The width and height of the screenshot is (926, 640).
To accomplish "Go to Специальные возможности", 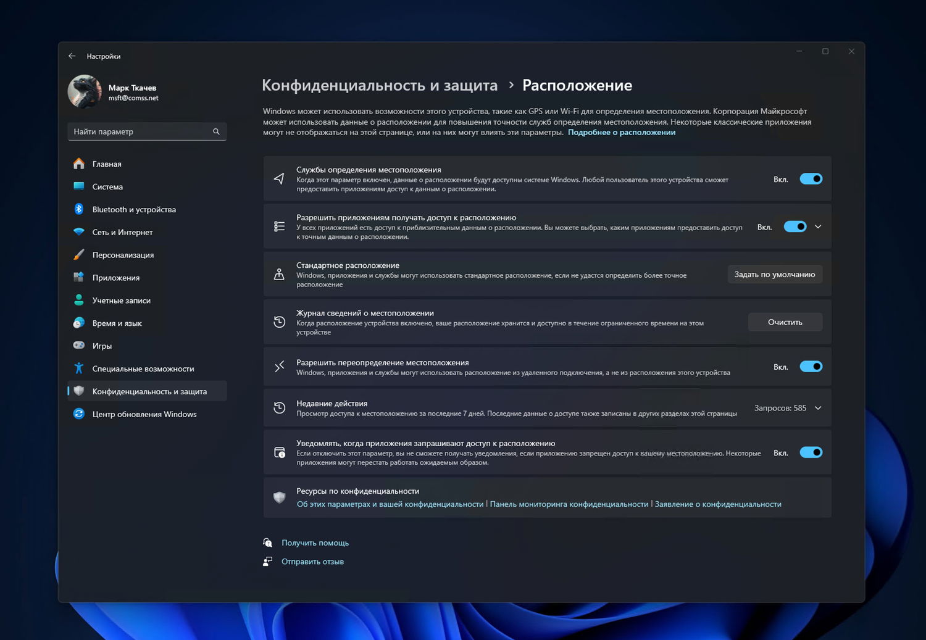I will (147, 368).
